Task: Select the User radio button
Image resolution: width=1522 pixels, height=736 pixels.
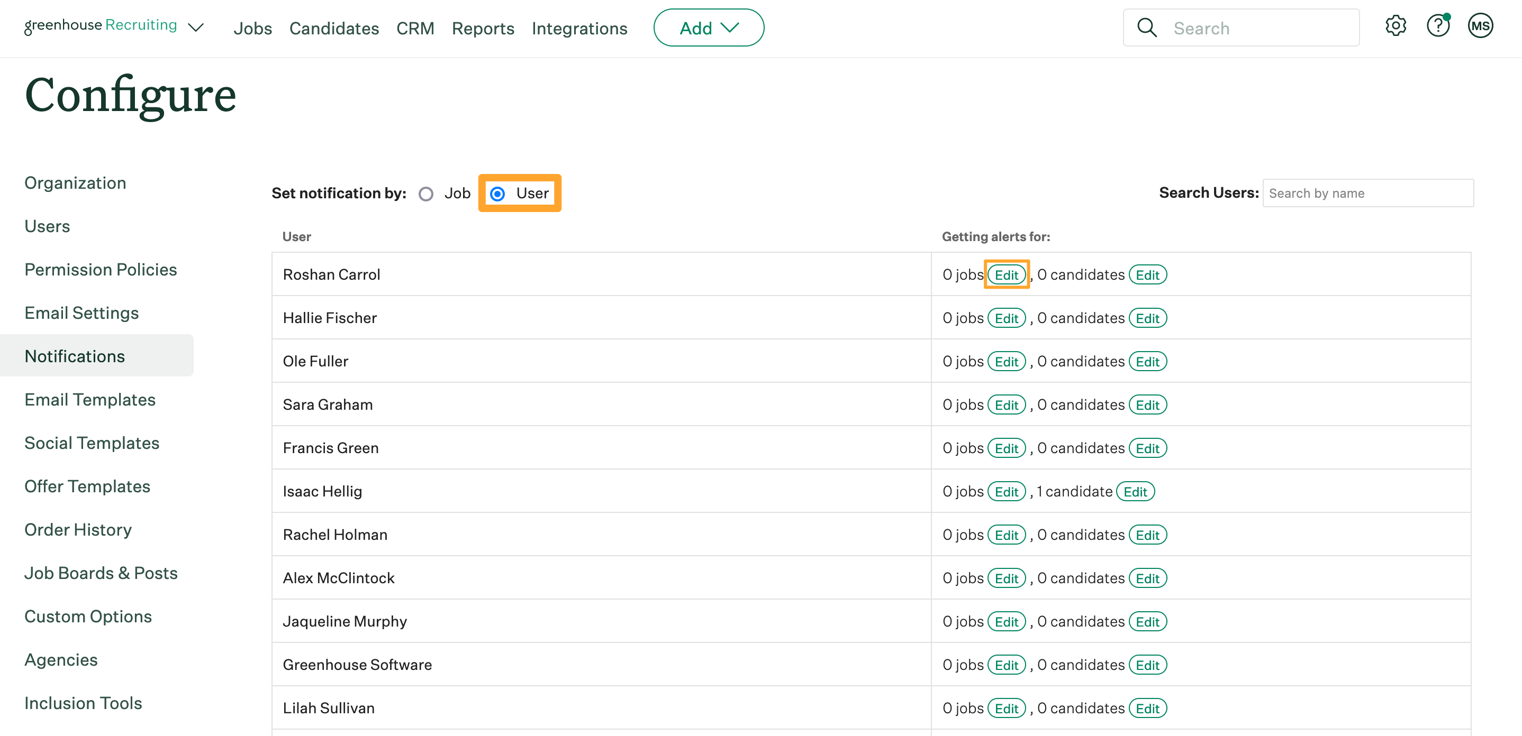Action: (498, 193)
